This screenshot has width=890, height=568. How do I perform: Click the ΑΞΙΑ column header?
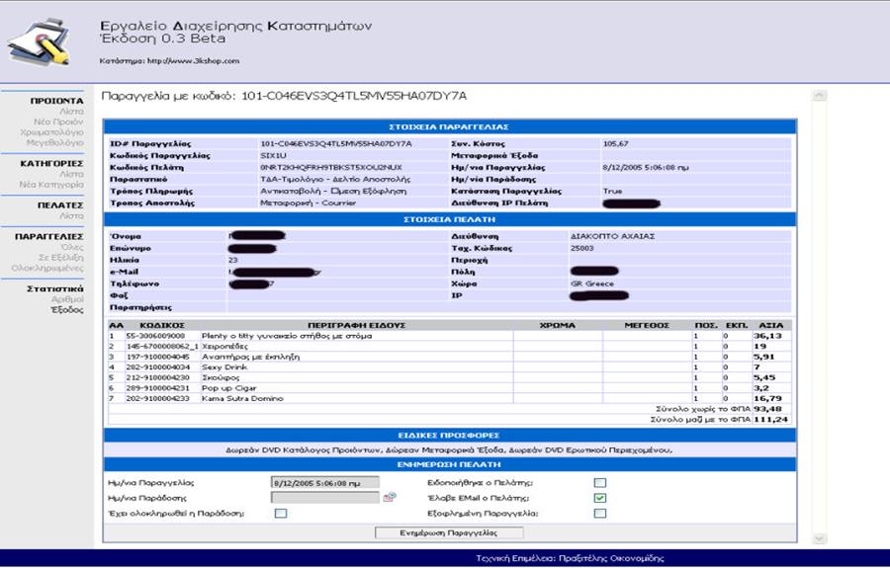click(770, 325)
